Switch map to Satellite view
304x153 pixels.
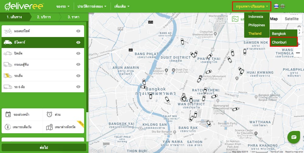(x=292, y=19)
